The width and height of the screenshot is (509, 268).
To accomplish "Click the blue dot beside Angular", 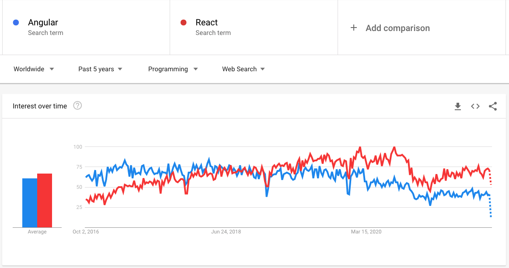I will (16, 23).
